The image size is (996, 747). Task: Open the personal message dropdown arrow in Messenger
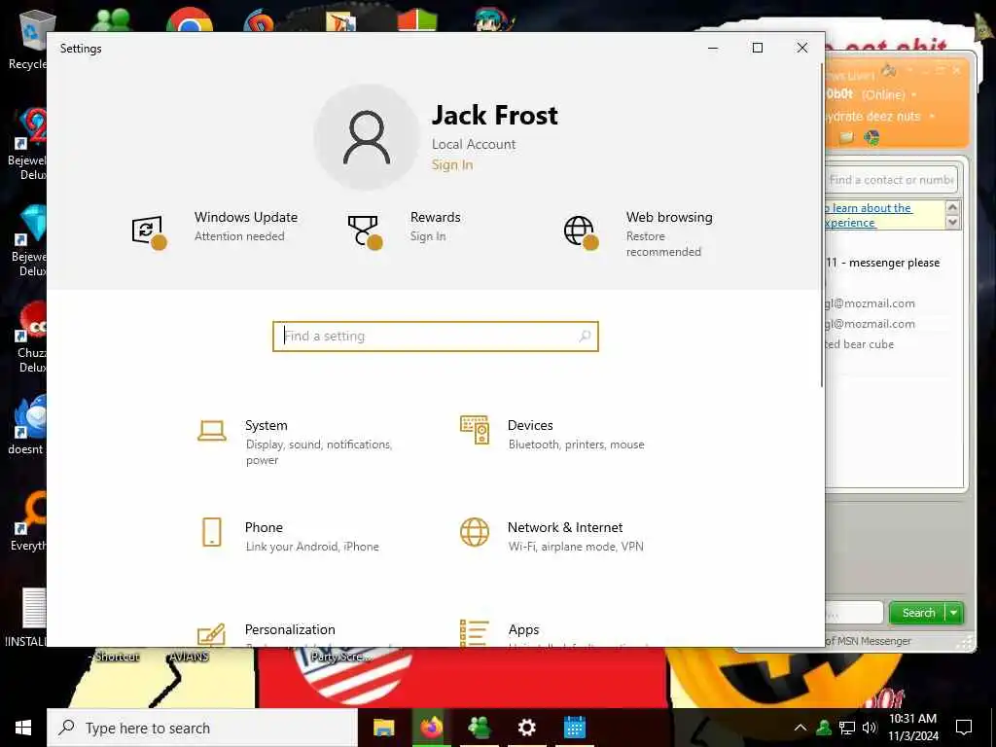click(932, 117)
